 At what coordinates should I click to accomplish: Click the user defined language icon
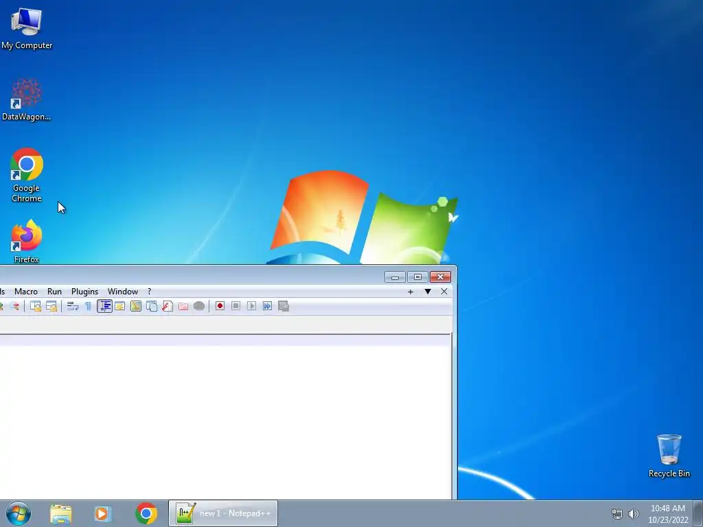119,307
